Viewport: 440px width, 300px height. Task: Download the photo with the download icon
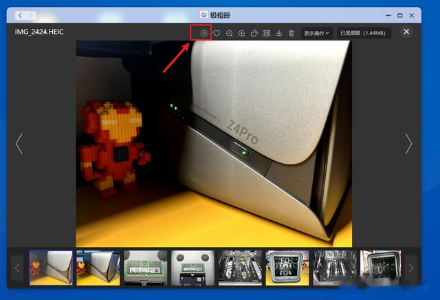pos(278,33)
